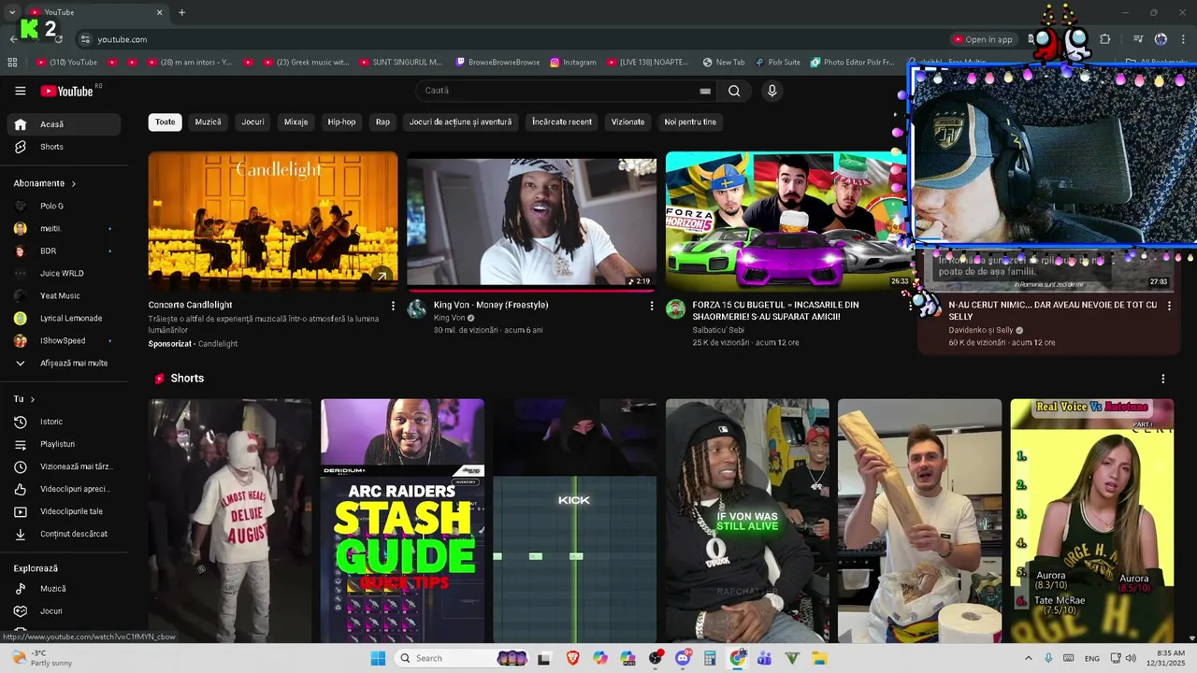Open the Polo G subscription channel
Viewport: 1197px width, 673px height.
coord(65,206)
